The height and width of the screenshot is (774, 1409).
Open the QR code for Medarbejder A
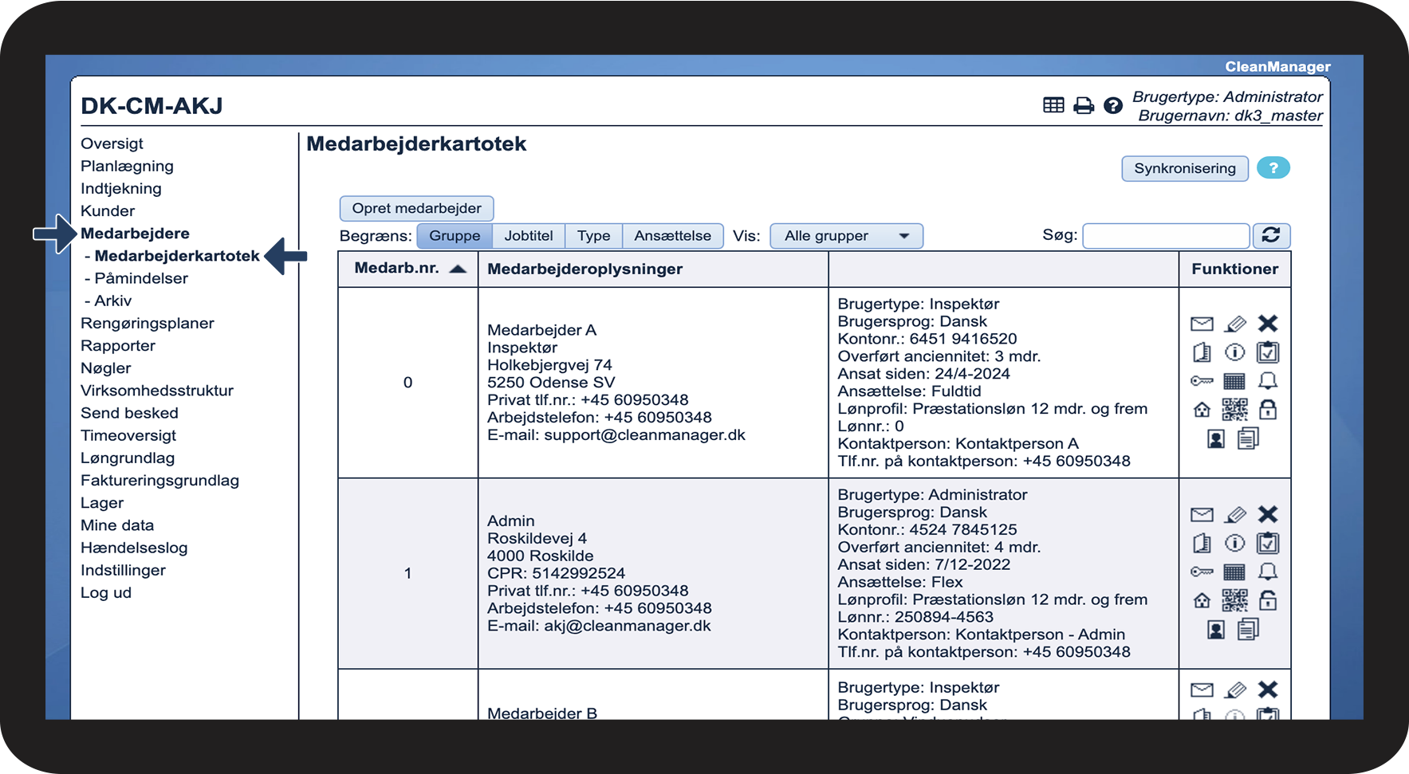[x=1234, y=410]
